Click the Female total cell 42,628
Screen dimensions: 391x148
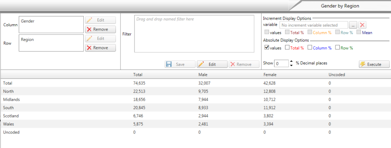point(269,83)
